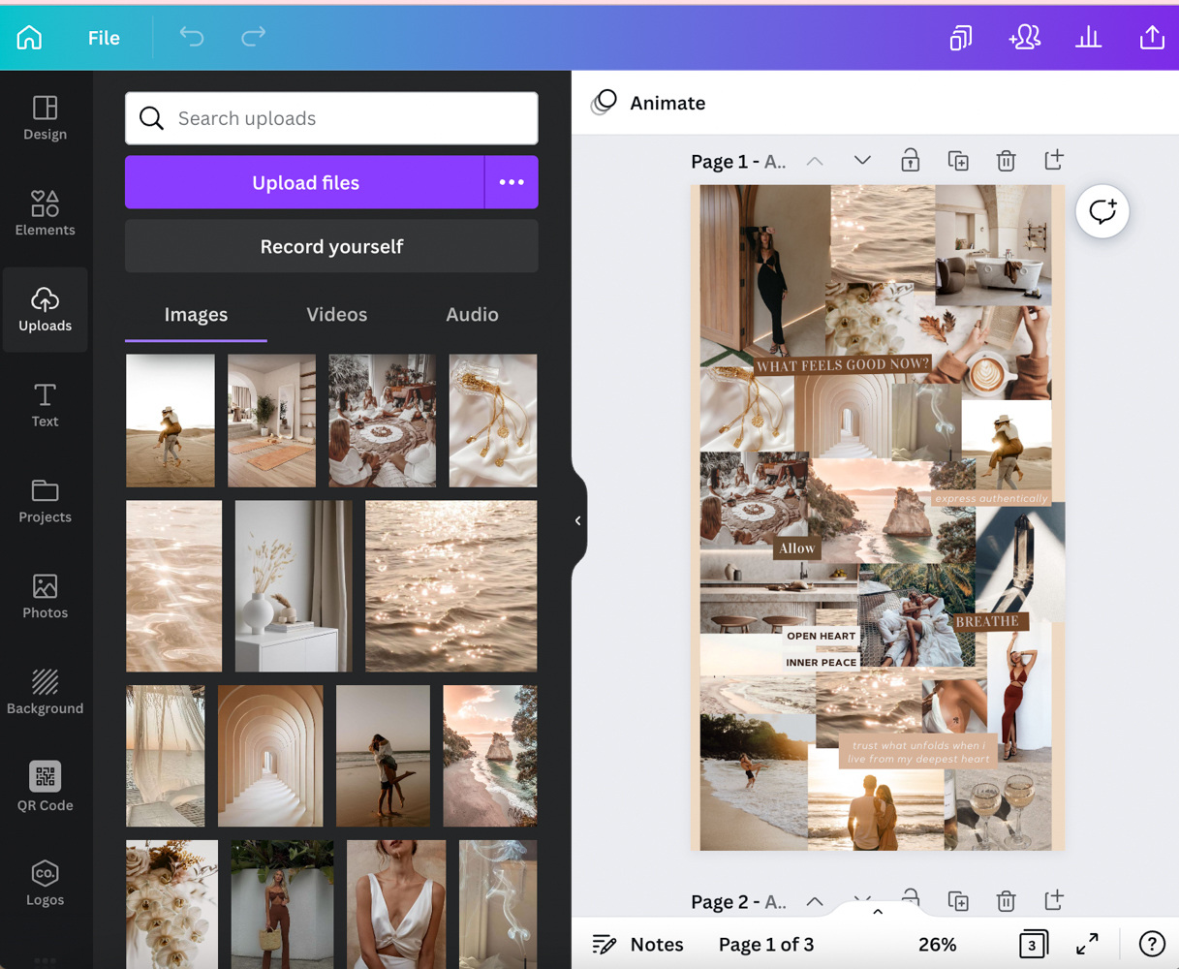
Task: Undo the last action
Action: 192,37
